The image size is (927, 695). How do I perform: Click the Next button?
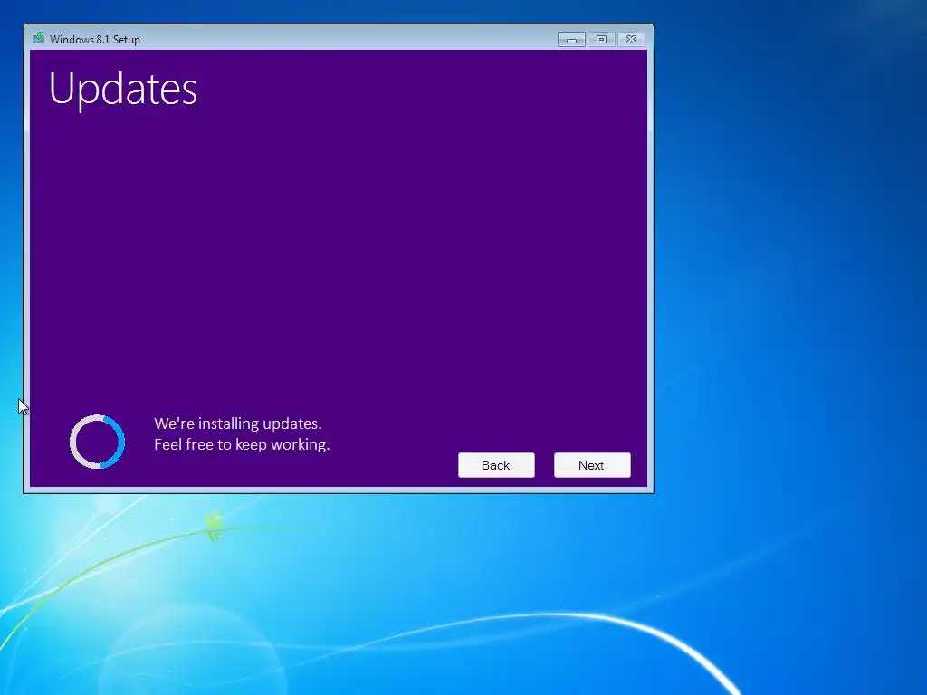[x=592, y=465]
